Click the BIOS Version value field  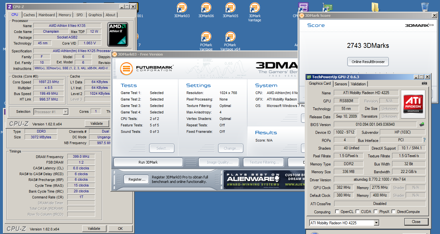coord(375,124)
